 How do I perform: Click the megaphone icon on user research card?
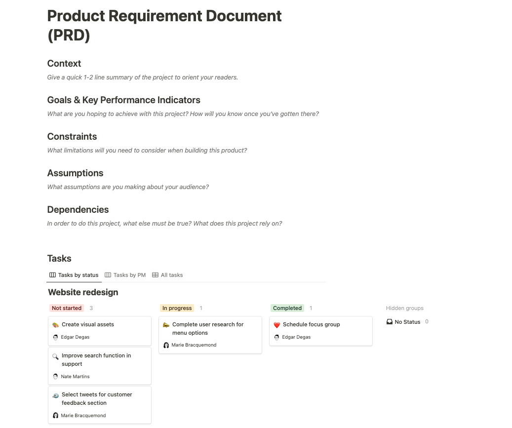click(x=166, y=325)
